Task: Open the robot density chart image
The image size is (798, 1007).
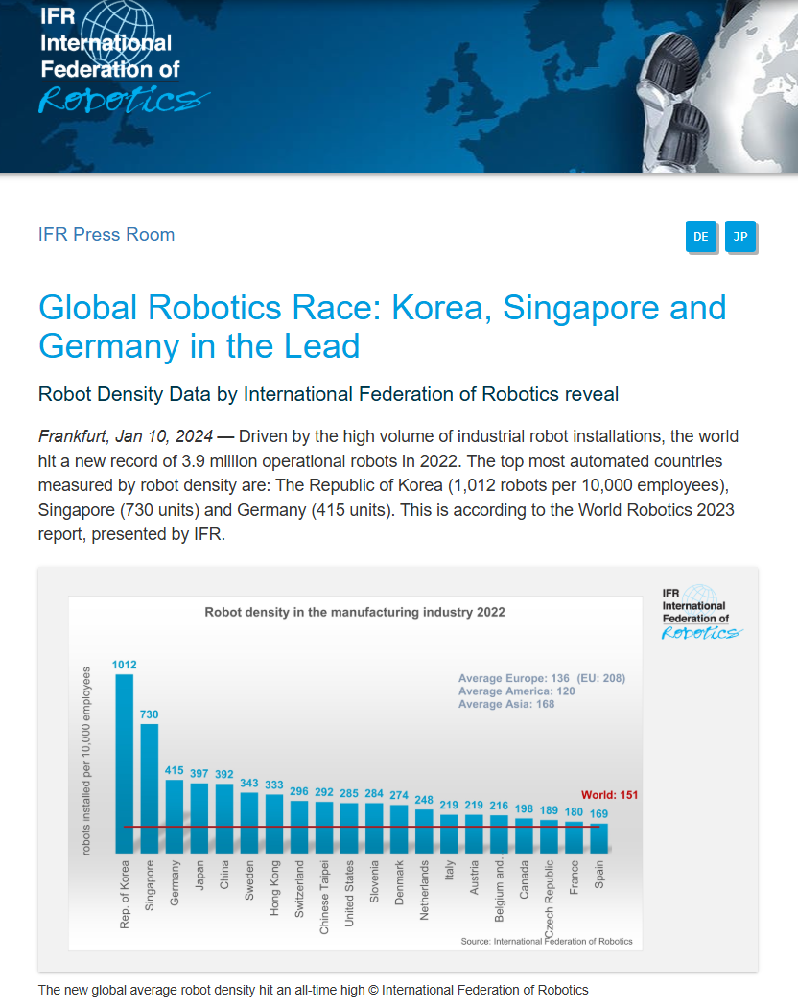Action: 398,769
